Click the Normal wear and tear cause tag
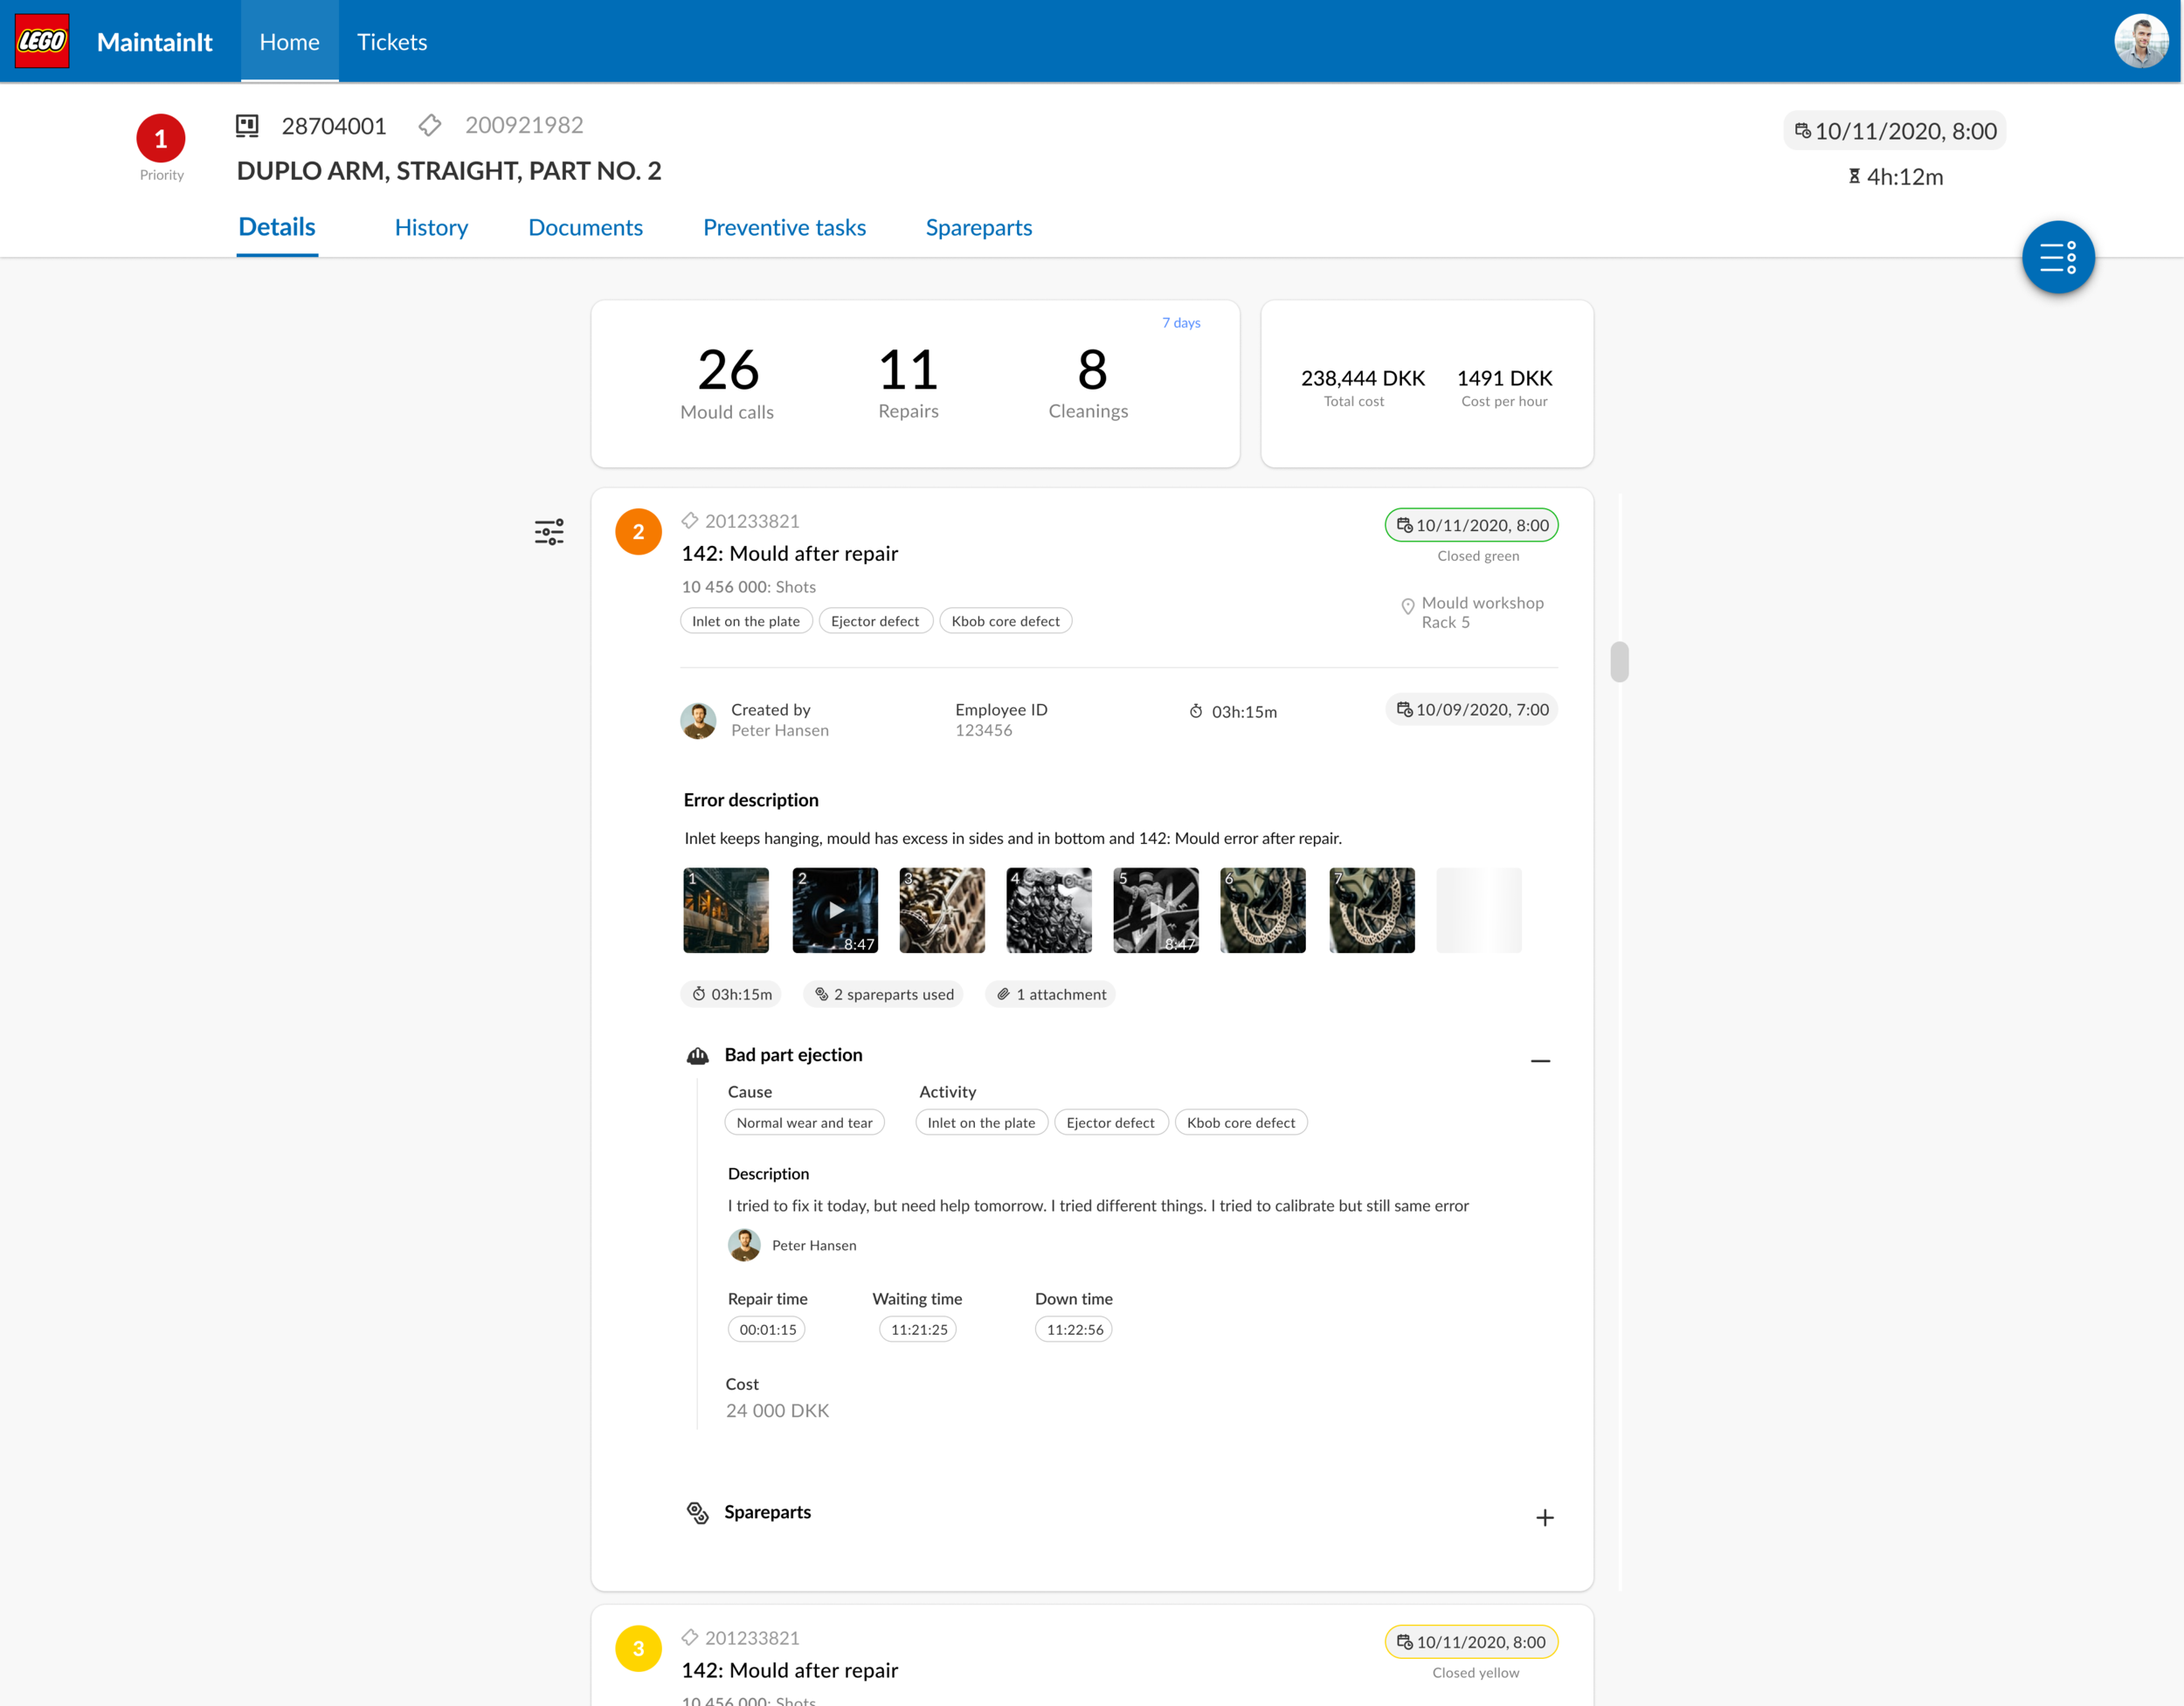This screenshot has width=2184, height=1706. pyautogui.click(x=804, y=1122)
